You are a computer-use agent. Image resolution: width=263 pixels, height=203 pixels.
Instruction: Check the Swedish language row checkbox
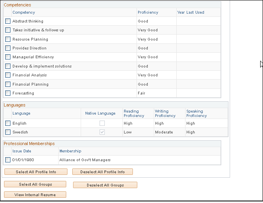click(8, 132)
